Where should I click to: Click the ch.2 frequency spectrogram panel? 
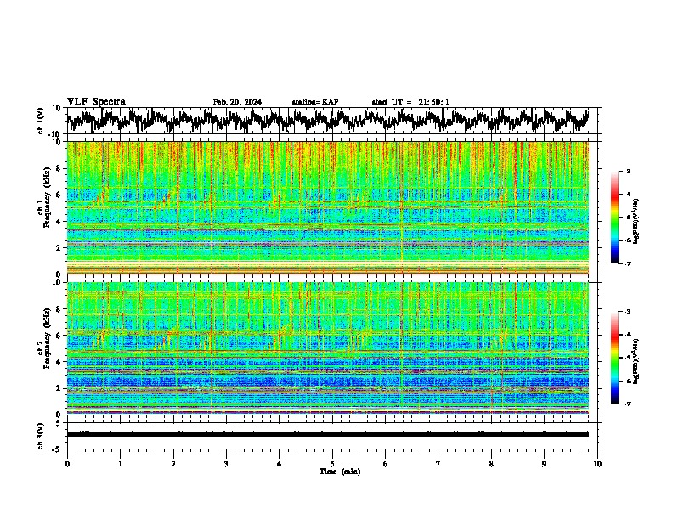pos(327,348)
